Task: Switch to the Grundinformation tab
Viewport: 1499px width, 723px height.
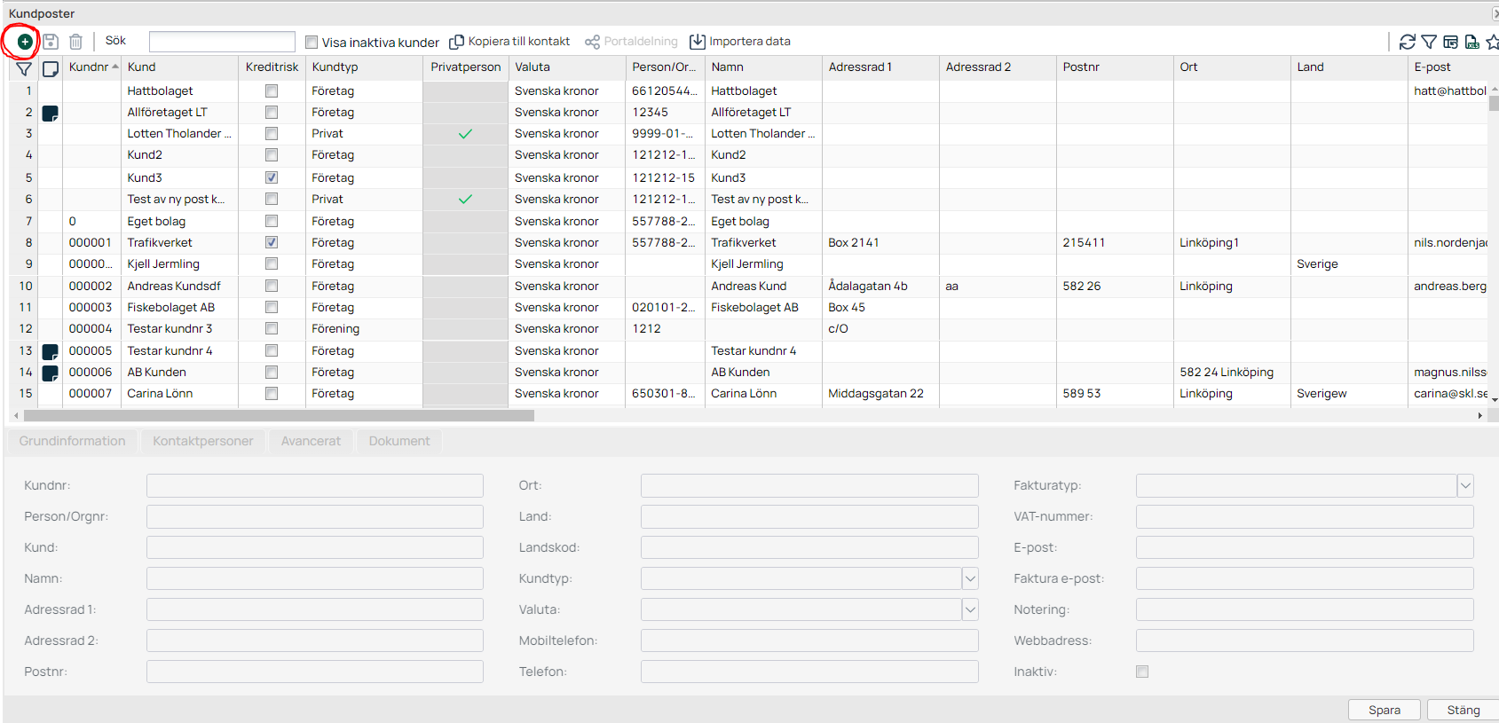Action: click(73, 441)
